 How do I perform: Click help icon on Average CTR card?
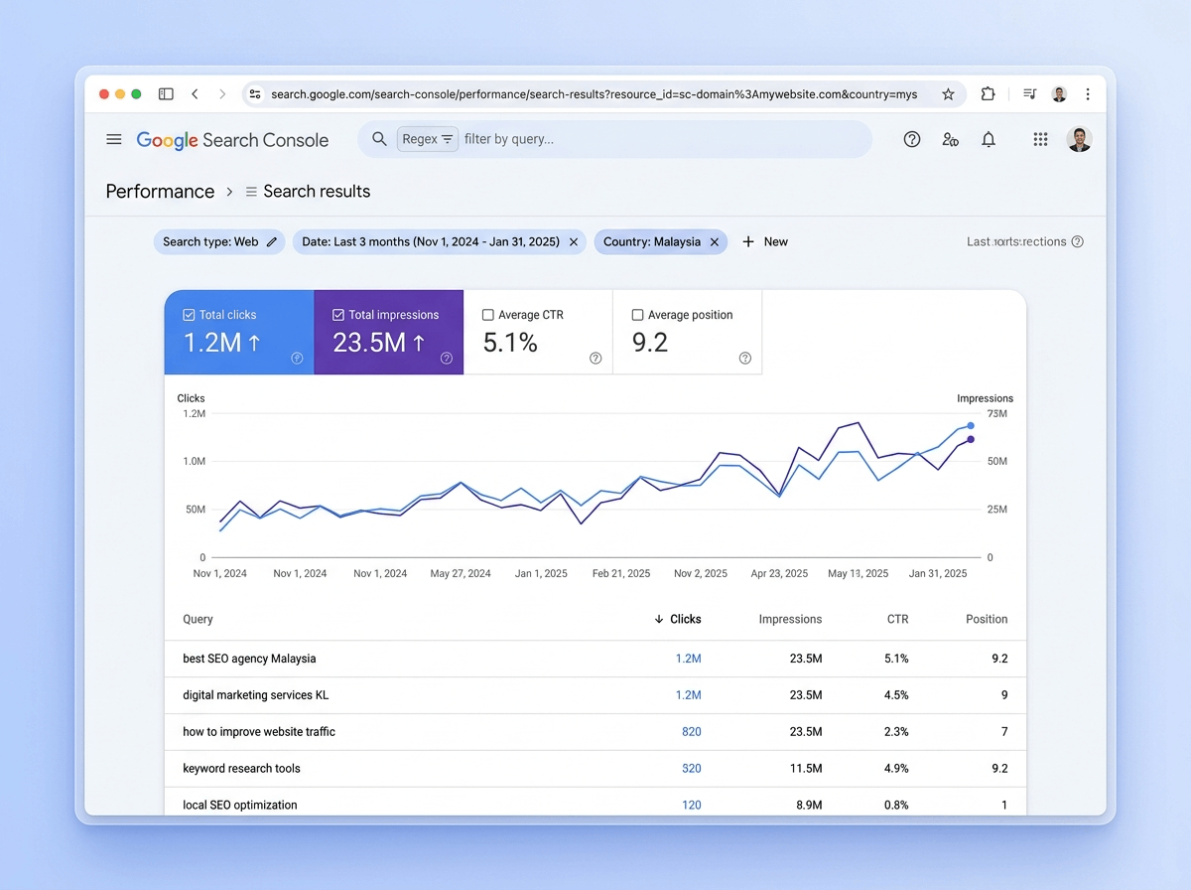pyautogui.click(x=595, y=359)
